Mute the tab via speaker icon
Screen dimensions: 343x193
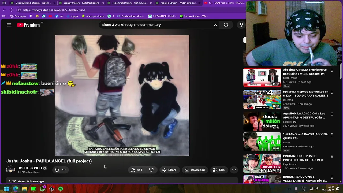[x=211, y=3]
